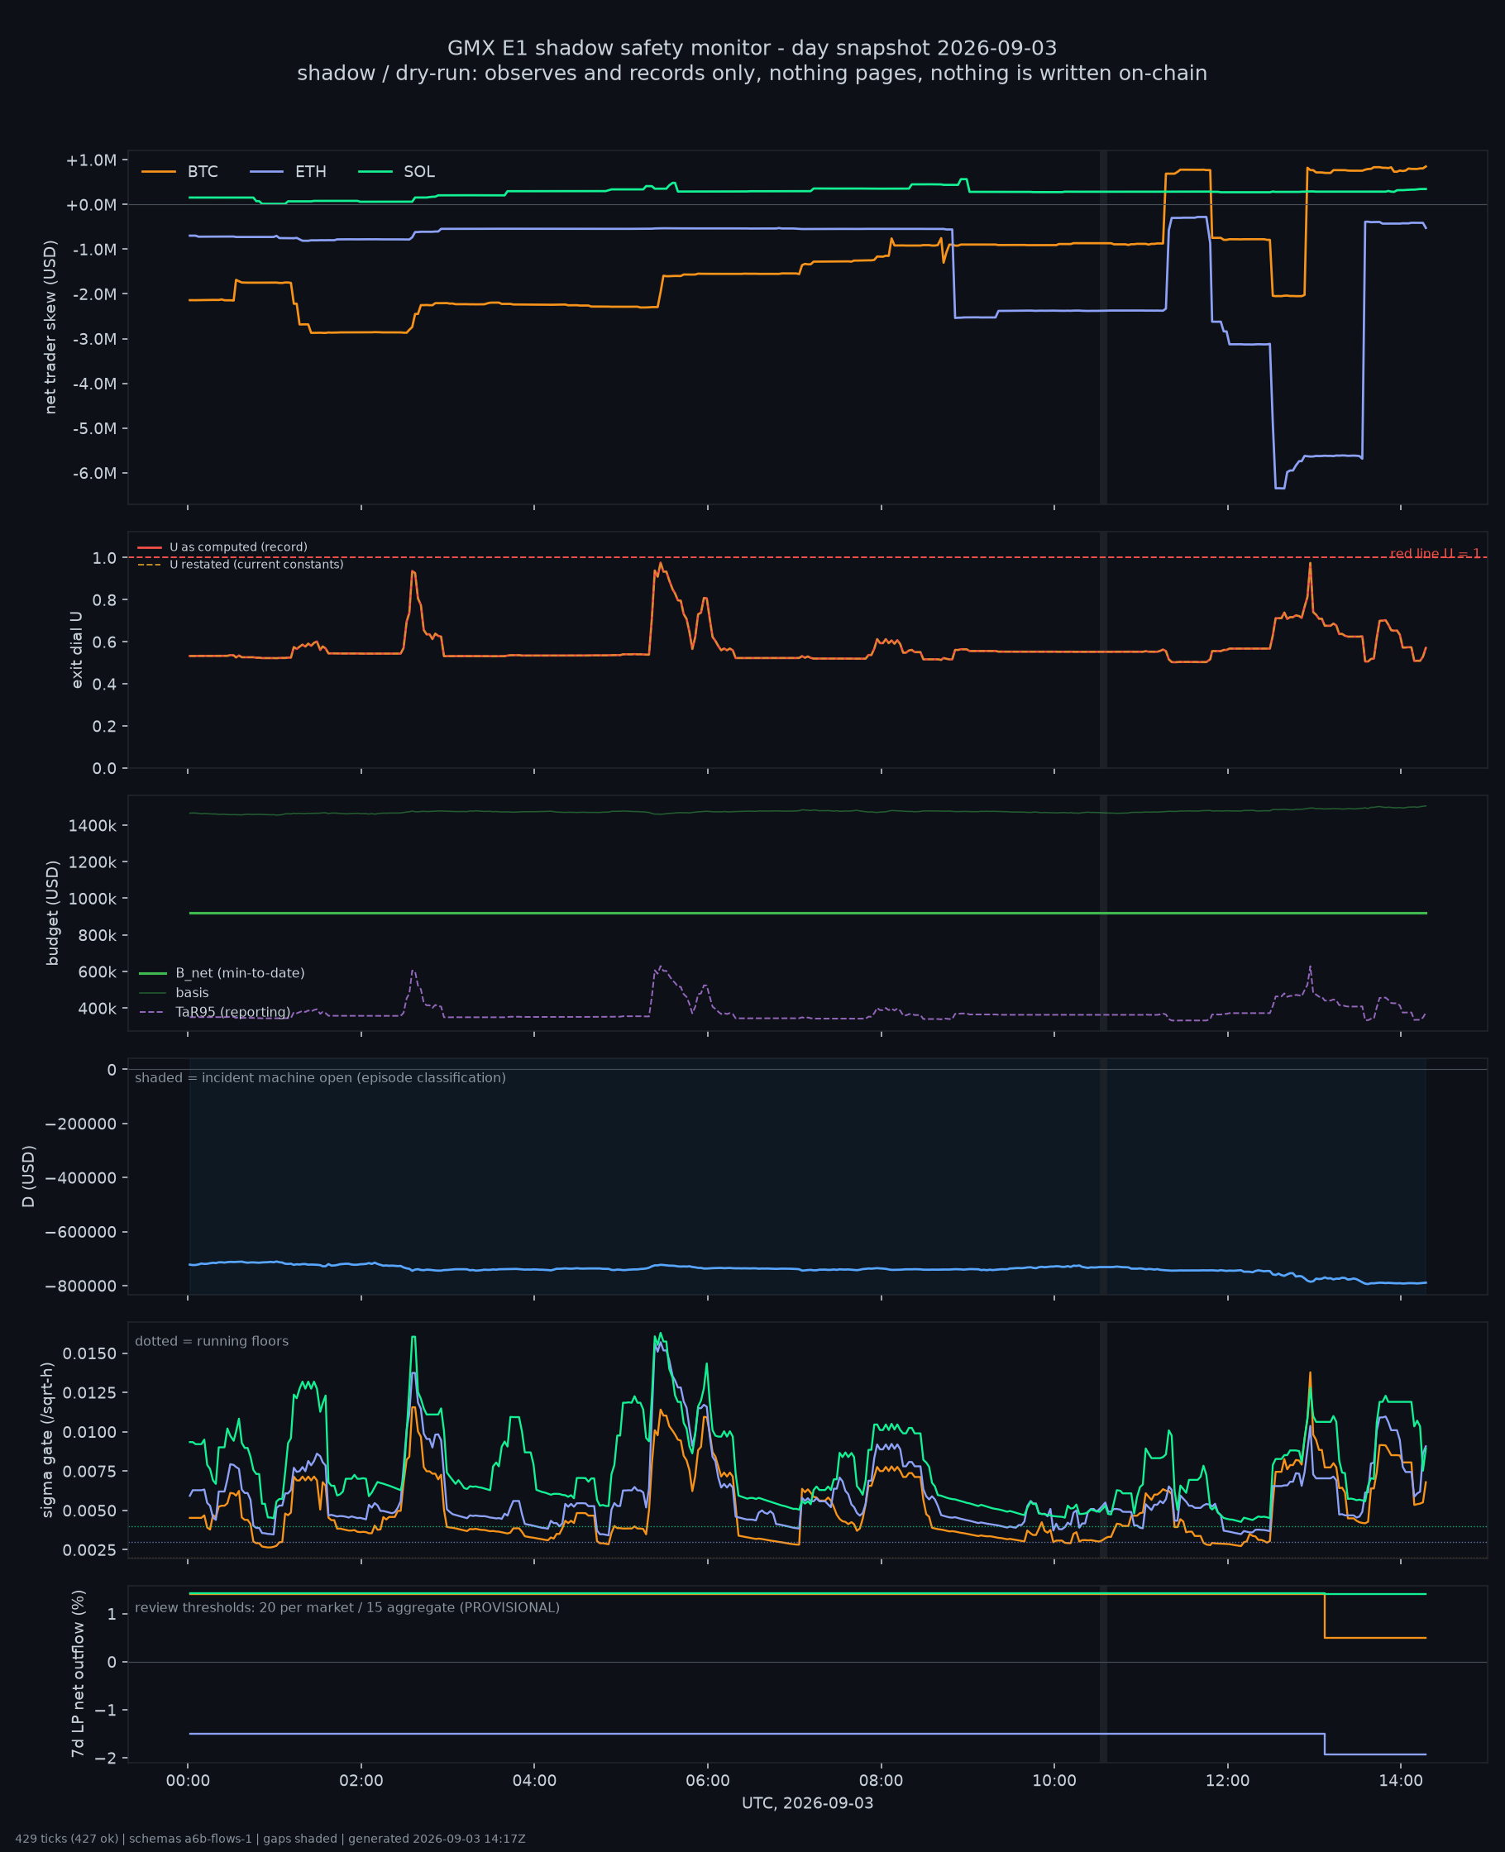Click the footer line starting "429 ticks (427 ok)"
This screenshot has height=1852, width=1505.
[x=270, y=1839]
